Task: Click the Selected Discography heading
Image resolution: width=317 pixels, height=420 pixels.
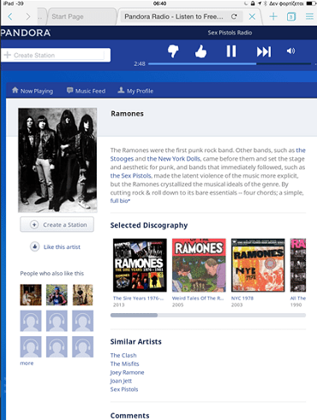Action: (149, 225)
